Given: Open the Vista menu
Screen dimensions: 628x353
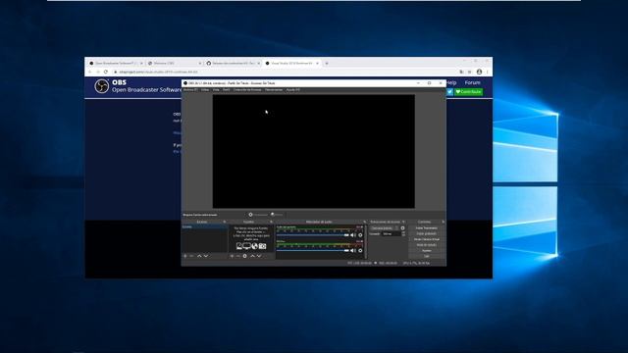Looking at the screenshot, I should (x=216, y=90).
